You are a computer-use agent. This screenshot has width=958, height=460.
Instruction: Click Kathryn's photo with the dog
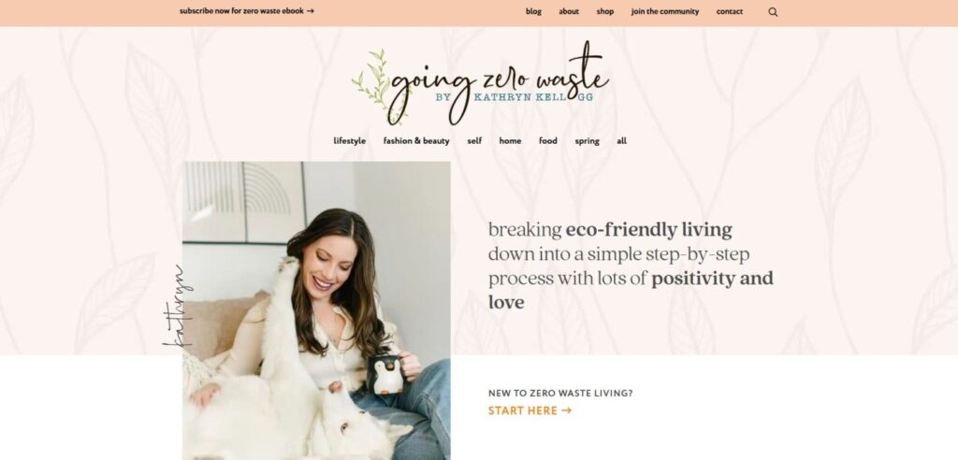click(x=316, y=310)
